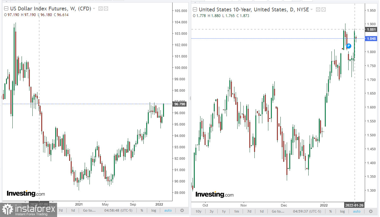Select the 10y range on 10-Year chart
Image resolution: width=380 pixels, height=217 pixels.
click(x=199, y=211)
